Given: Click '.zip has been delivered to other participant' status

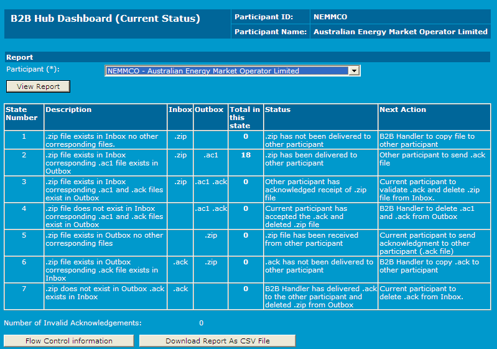Looking at the screenshot, I should [311, 159].
